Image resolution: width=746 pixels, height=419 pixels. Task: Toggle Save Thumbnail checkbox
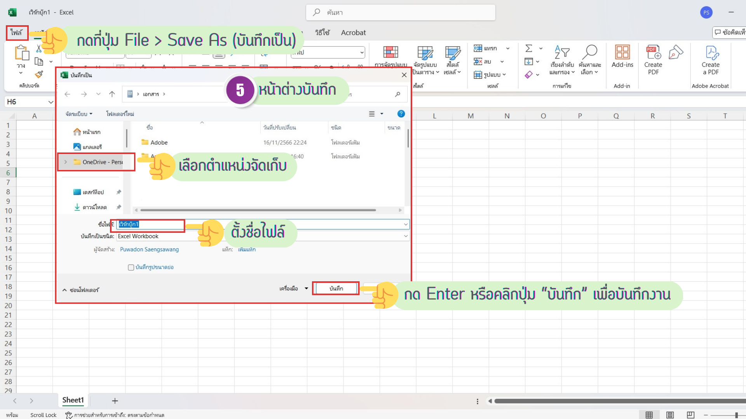pyautogui.click(x=131, y=267)
